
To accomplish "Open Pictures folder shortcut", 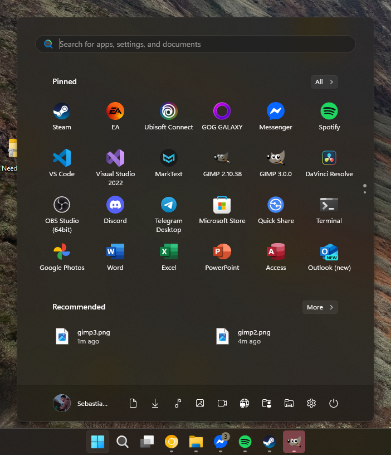I will 200,403.
